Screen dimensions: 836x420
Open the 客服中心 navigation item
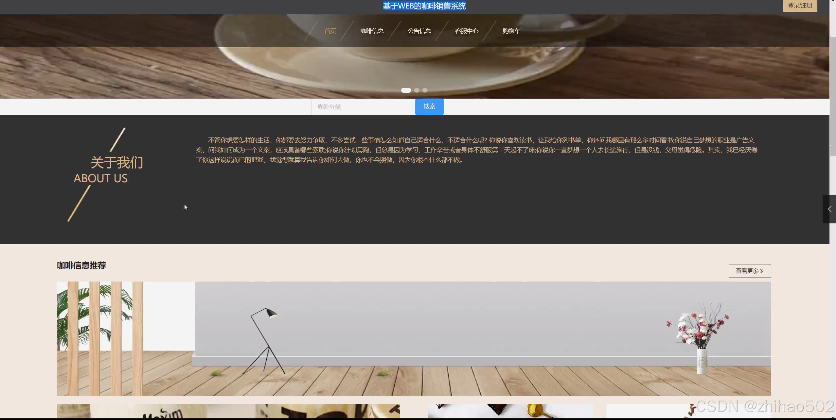pyautogui.click(x=467, y=30)
